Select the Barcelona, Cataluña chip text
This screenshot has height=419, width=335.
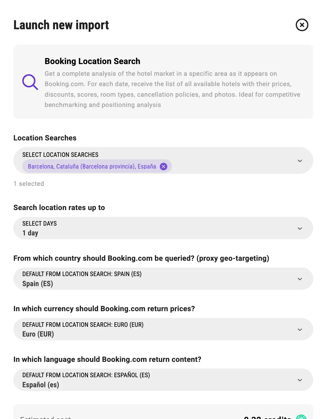(92, 167)
